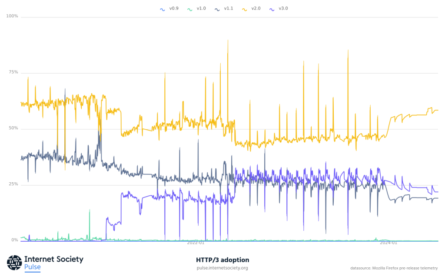Viewport: 445px width, 276px height.
Task: Click the Internet Society globe logo icon
Action: click(14, 262)
